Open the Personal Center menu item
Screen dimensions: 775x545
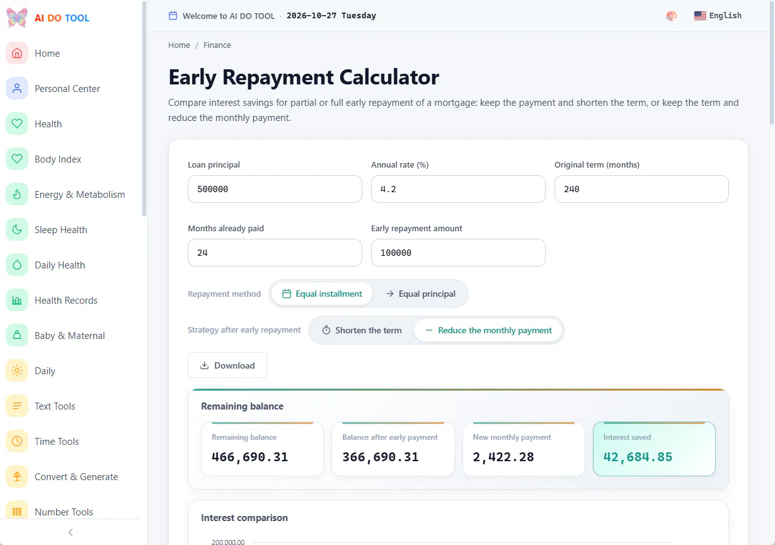coord(71,89)
